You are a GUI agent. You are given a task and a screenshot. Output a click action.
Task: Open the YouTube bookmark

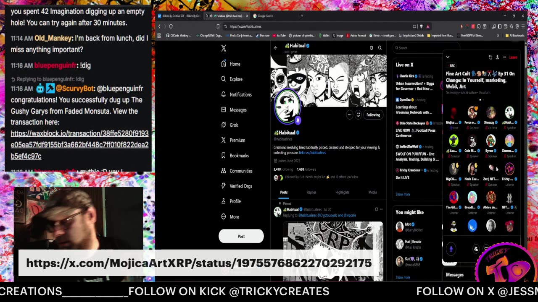pyautogui.click(x=279, y=36)
